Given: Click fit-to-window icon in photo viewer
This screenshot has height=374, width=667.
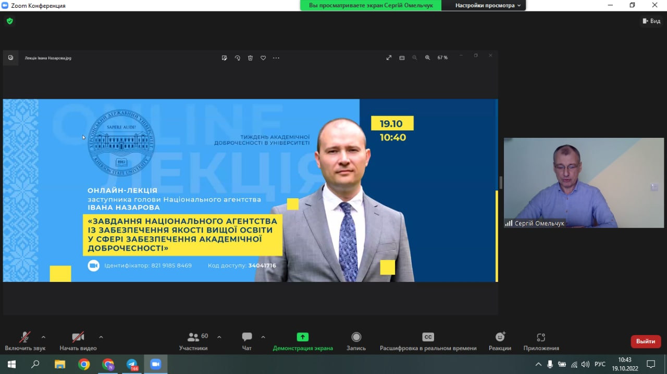Looking at the screenshot, I should click(402, 58).
